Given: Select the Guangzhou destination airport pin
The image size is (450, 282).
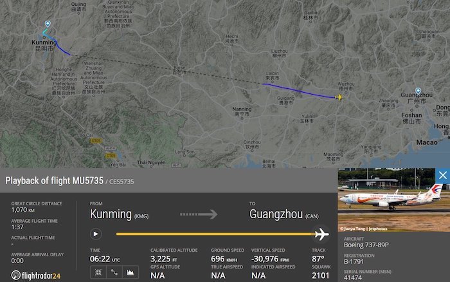Looking at the screenshot, I should coord(418,91).
